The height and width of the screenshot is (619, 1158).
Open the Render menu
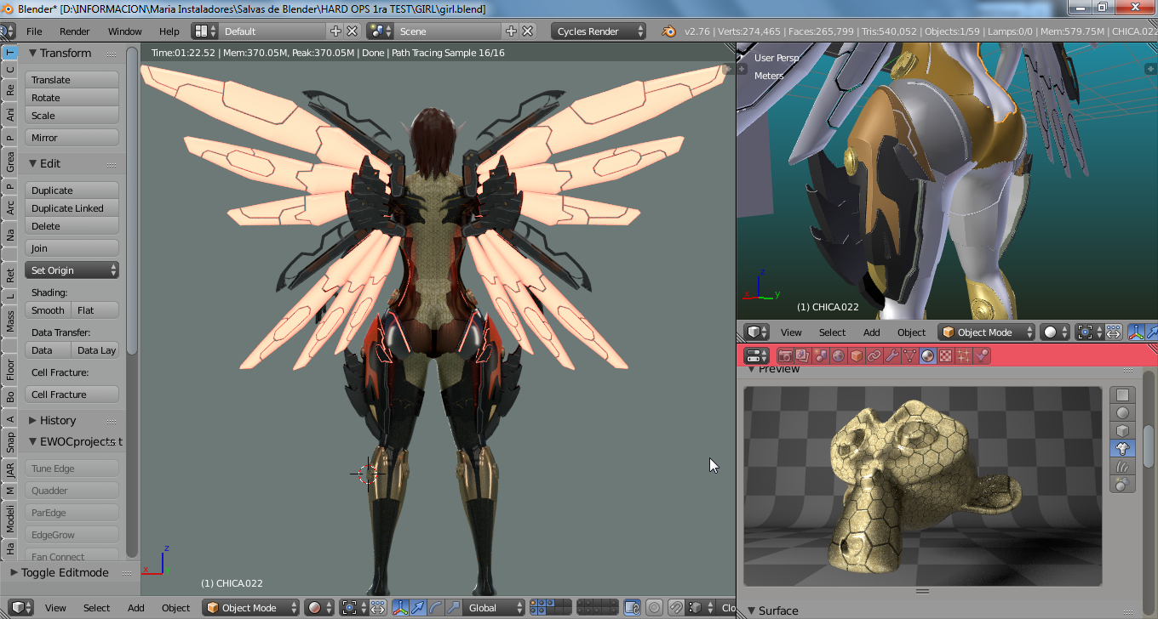click(x=75, y=31)
